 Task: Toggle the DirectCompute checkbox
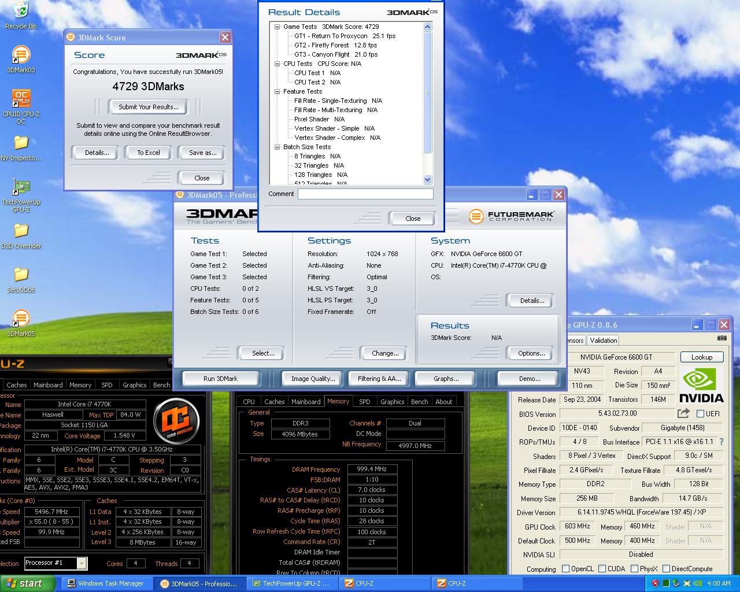click(x=666, y=569)
